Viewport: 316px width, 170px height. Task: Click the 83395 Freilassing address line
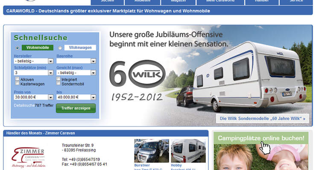click(x=79, y=150)
